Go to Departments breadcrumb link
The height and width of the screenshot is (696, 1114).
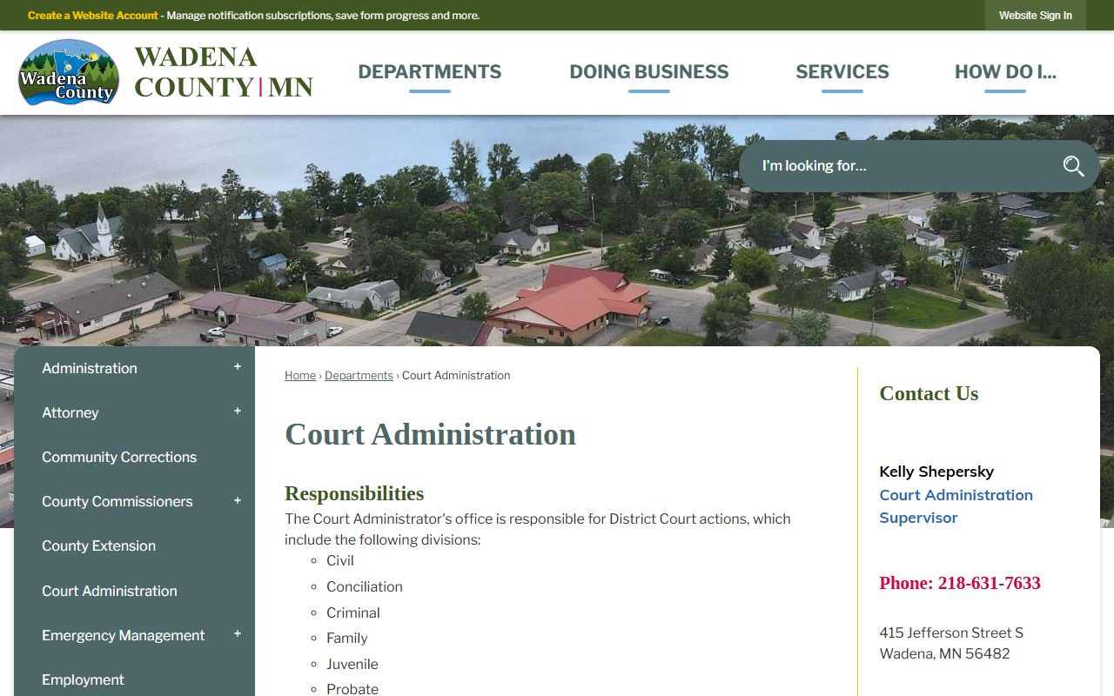pyautogui.click(x=359, y=376)
